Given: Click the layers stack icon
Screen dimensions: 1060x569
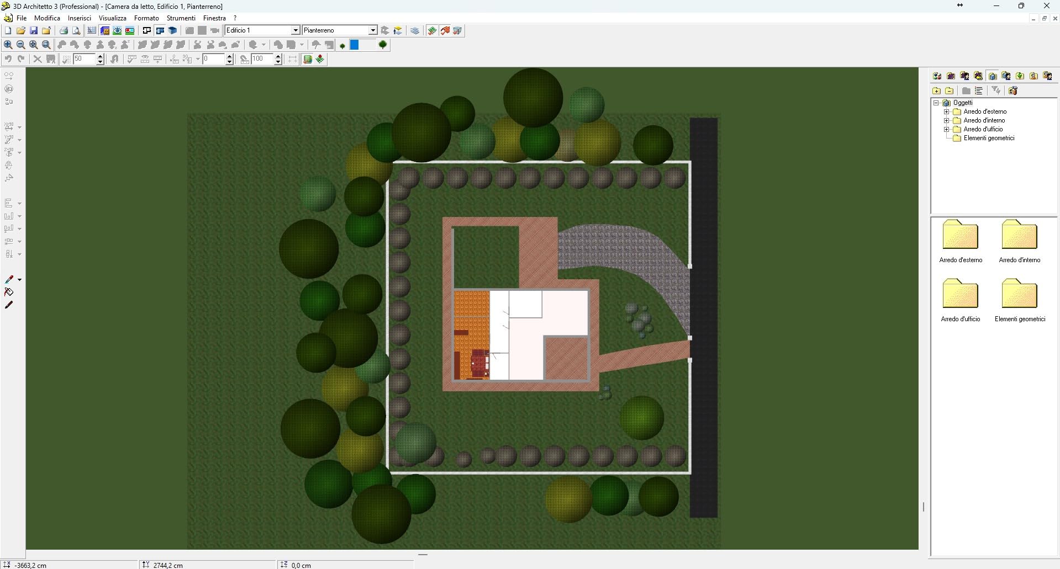Looking at the screenshot, I should click(x=415, y=31).
